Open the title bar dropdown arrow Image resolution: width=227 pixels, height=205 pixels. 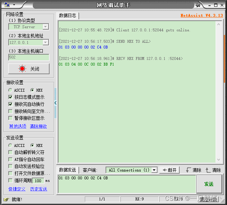click(x=14, y=5)
